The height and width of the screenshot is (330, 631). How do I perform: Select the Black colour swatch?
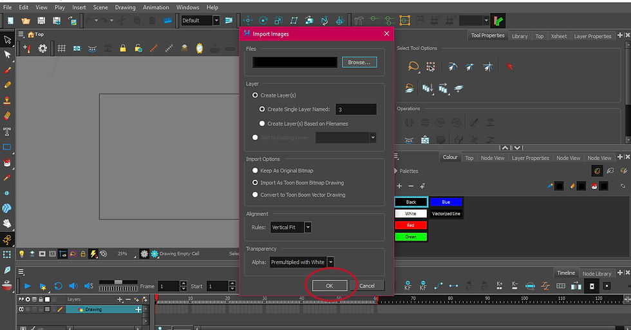point(411,202)
